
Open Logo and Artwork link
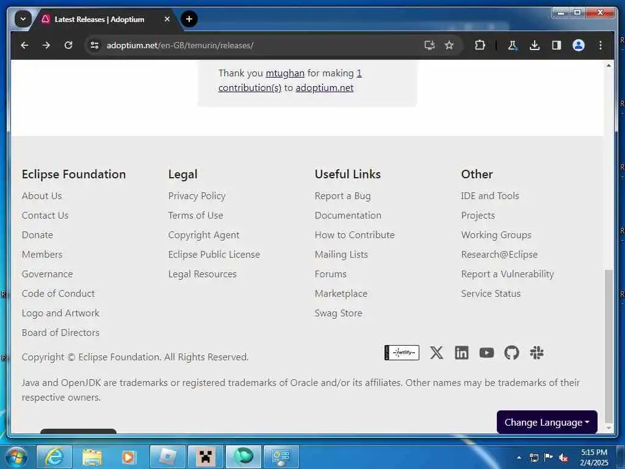[60, 313]
